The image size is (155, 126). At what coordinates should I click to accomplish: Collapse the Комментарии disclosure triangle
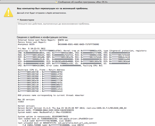18,20
